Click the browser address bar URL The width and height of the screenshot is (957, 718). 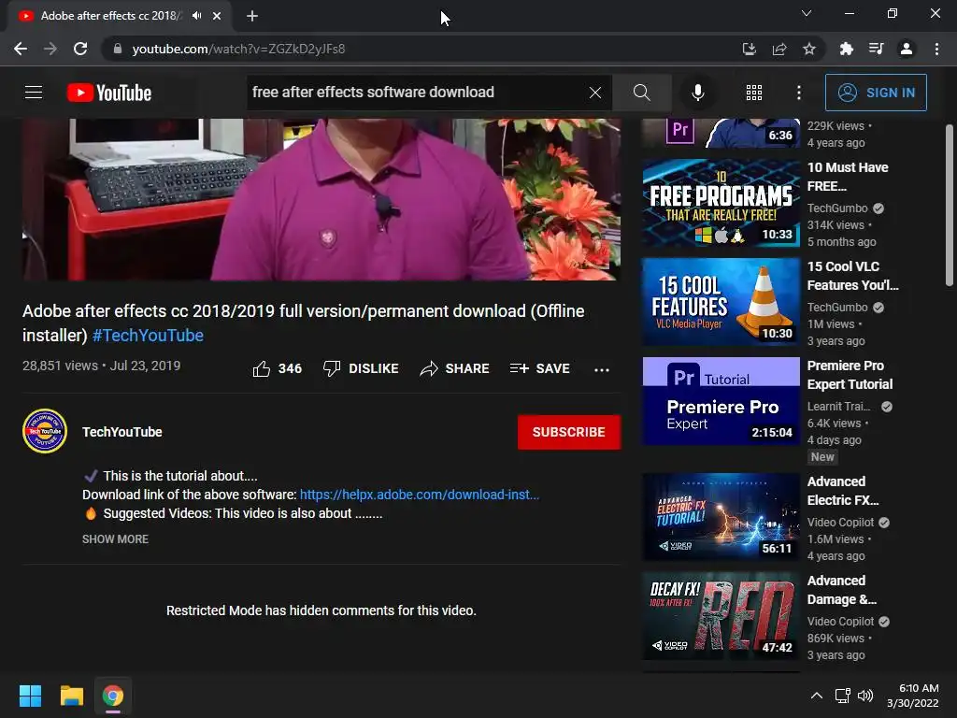tap(238, 49)
